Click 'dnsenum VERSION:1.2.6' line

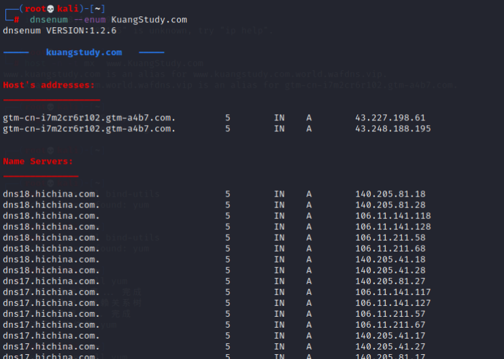coord(59,31)
